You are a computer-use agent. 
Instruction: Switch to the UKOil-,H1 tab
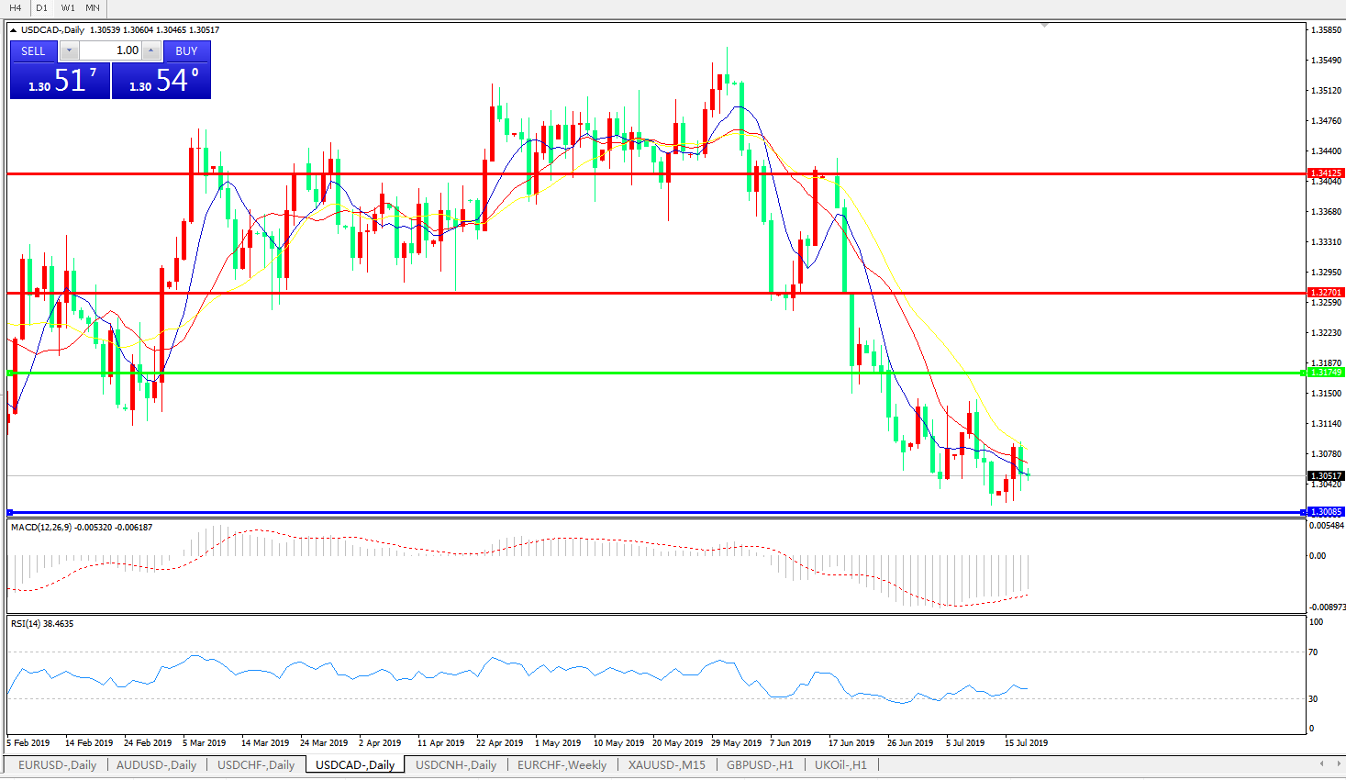(840, 764)
